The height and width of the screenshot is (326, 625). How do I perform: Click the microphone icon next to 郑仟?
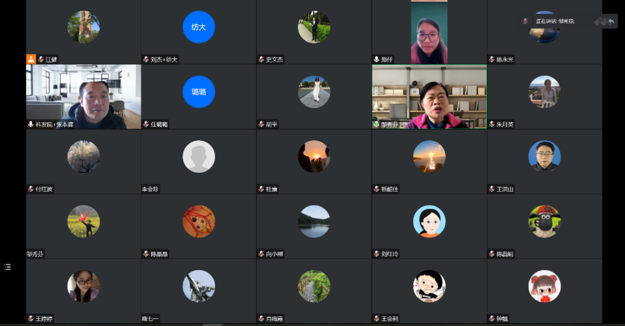(377, 60)
